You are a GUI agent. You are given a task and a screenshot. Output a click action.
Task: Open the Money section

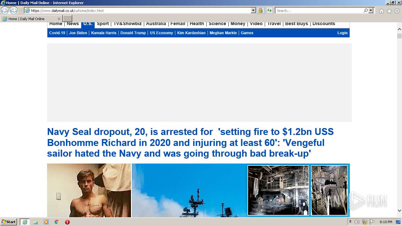tap(238, 24)
